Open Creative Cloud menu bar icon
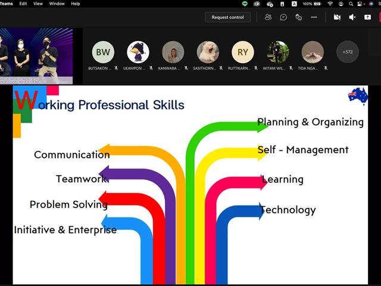Screen dimensions: 381x286 click(257, 4)
